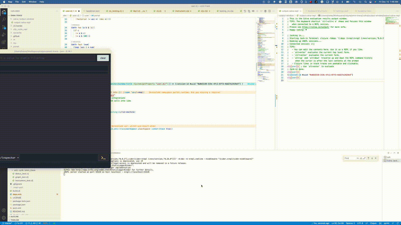Open the Manage gear icon

4,218
